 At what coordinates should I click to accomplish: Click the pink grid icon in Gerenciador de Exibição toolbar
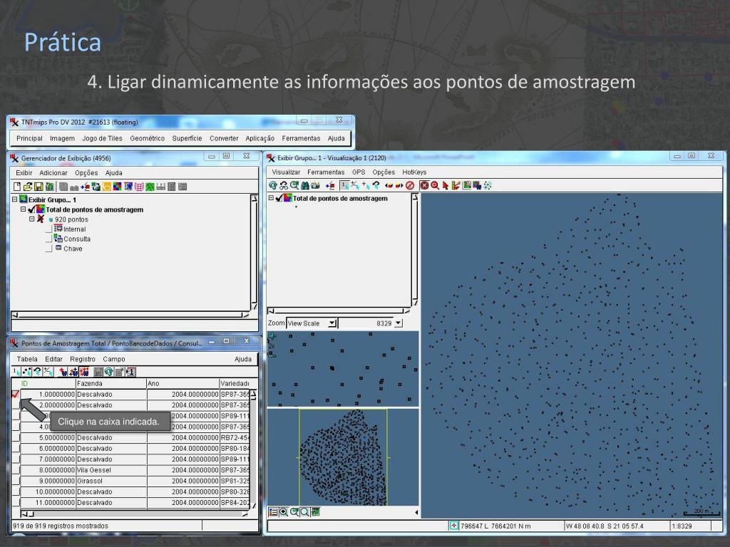[139, 187]
